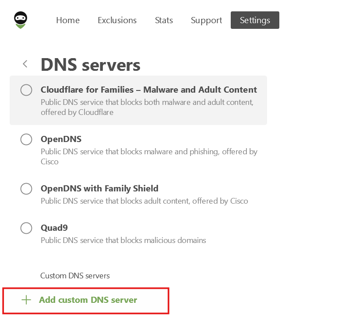The image size is (338, 319).
Task: Click the ninja mascot logo
Action: (x=20, y=20)
